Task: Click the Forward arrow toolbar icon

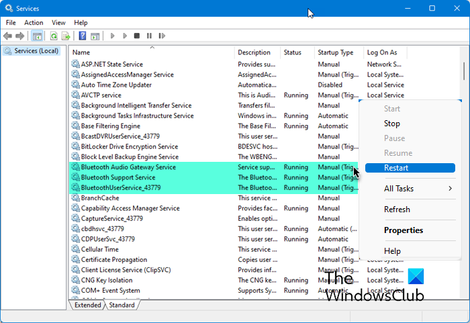Action: pos(19,36)
